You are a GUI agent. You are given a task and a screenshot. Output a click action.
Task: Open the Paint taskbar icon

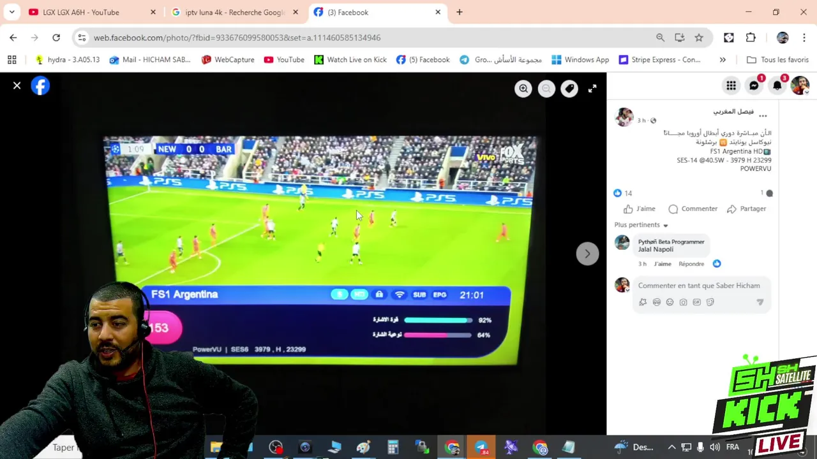point(364,448)
